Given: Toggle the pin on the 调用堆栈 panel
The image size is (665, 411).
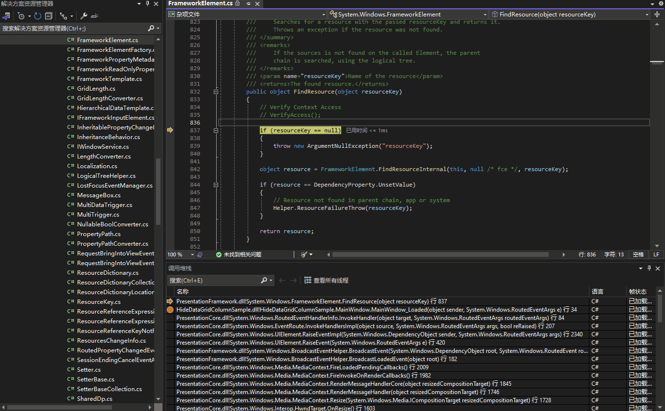Looking at the screenshot, I should pyautogui.click(x=649, y=268).
